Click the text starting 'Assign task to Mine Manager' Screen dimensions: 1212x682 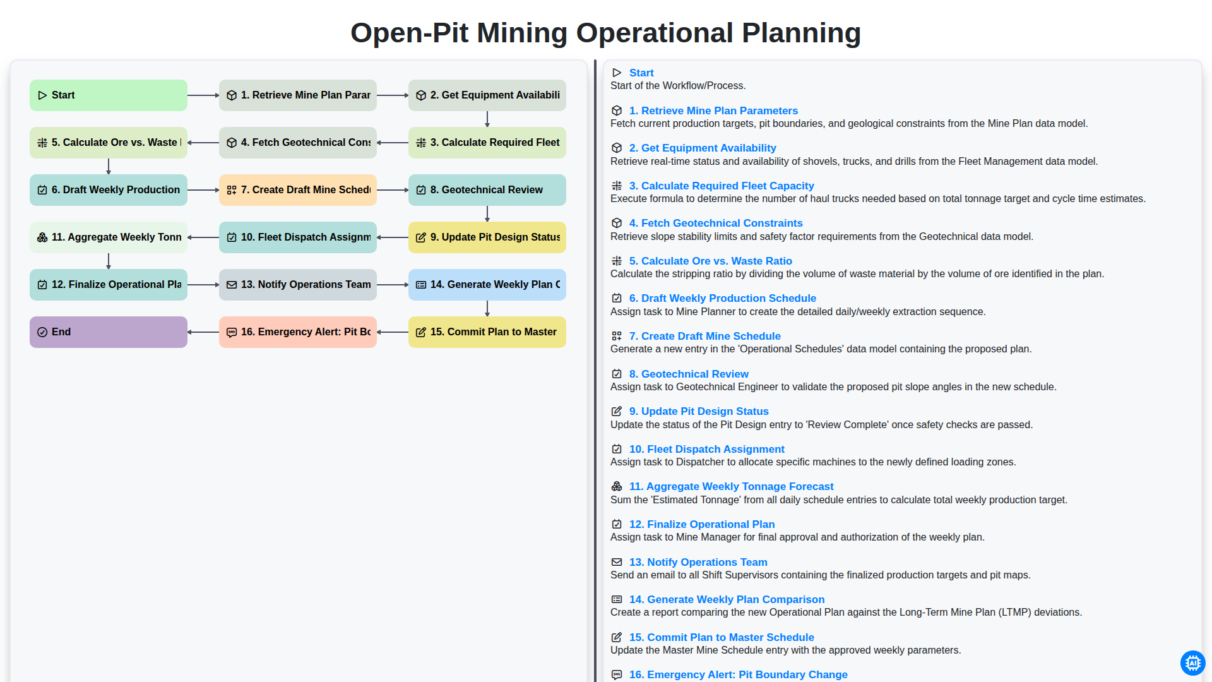click(x=797, y=537)
